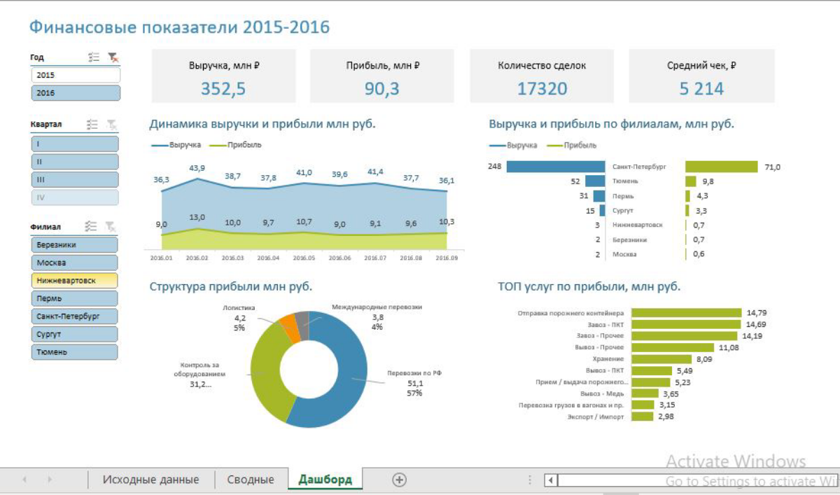Click the Выручка, млн ₽ card showing 352,5
Screen dimensions: 840x495
[x=223, y=76]
